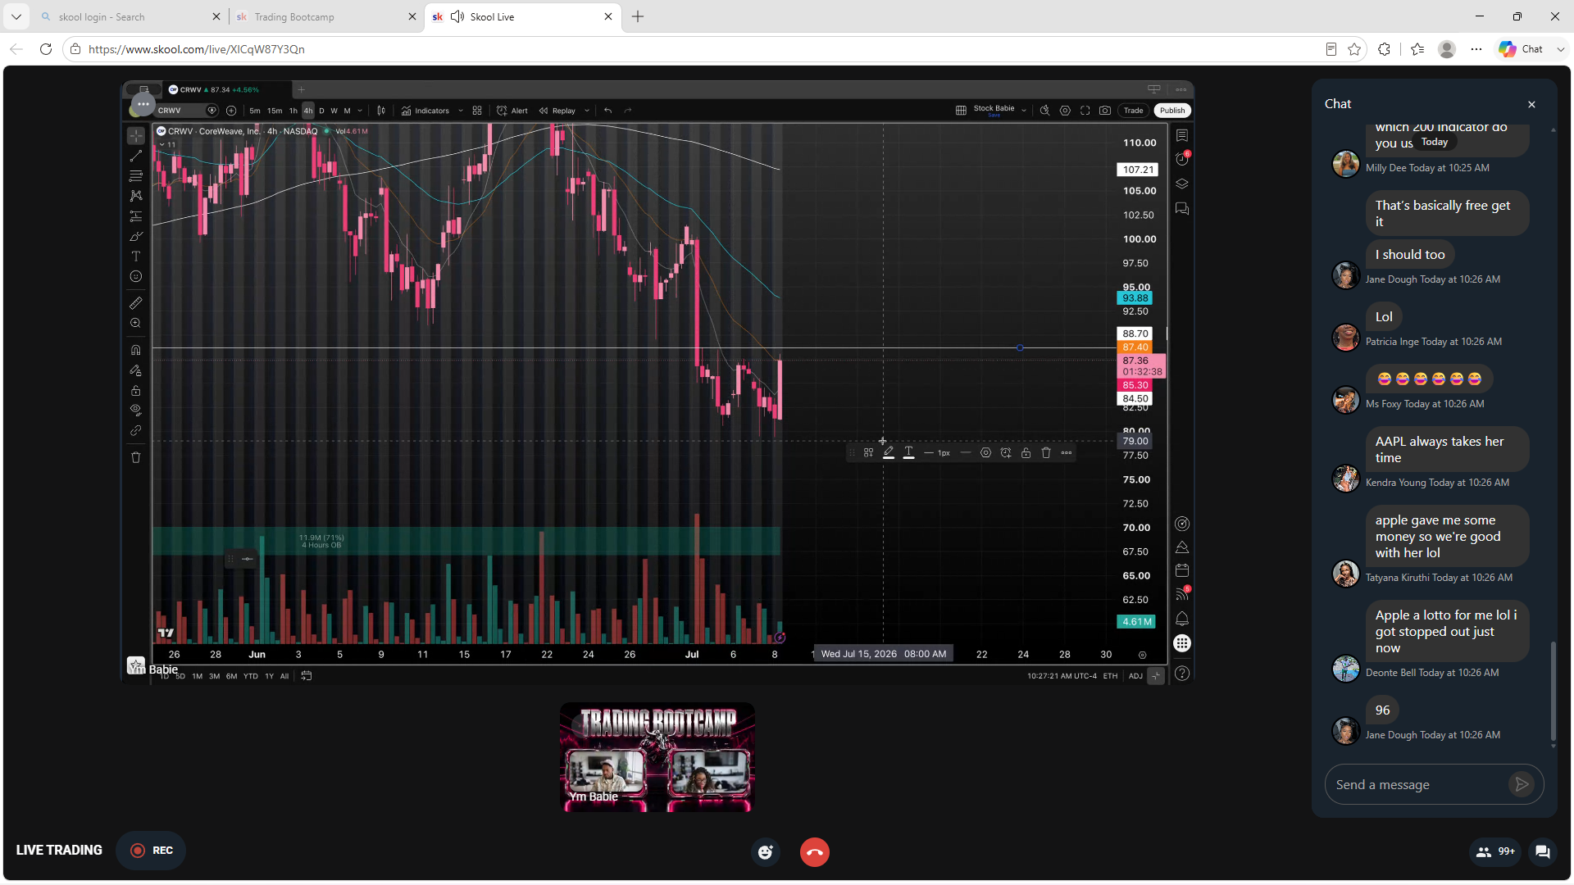This screenshot has width=1574, height=885.
Task: Open the TradingView help center icon
Action: (1182, 674)
